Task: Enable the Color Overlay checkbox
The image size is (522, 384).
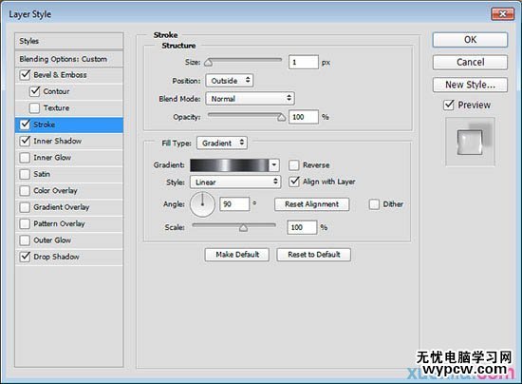Action: click(25, 191)
